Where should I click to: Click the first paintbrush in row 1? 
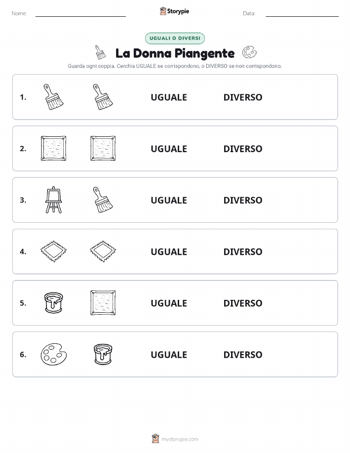(x=53, y=97)
